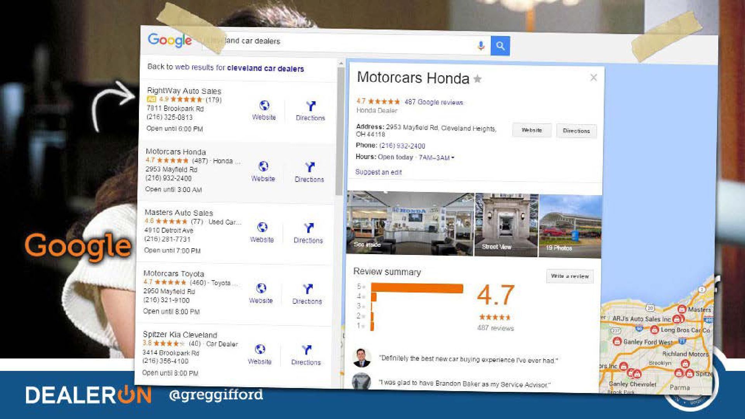Expand the hours dropdown 7AM–3AM
The height and width of the screenshot is (419, 745).
436,158
